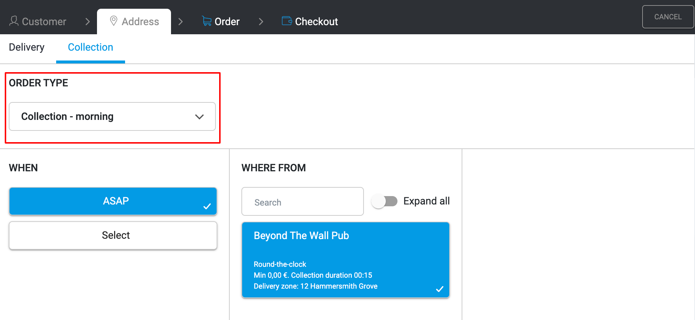This screenshot has width=695, height=320.
Task: Go to the Order step
Action: click(x=227, y=22)
